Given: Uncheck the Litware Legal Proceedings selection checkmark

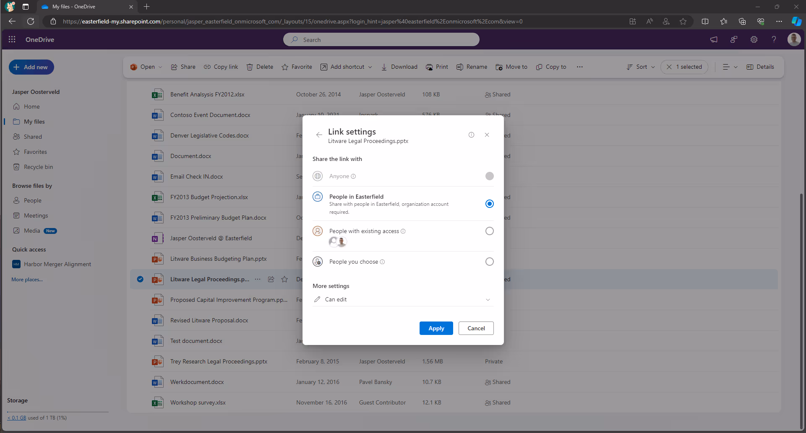Looking at the screenshot, I should click(x=140, y=279).
